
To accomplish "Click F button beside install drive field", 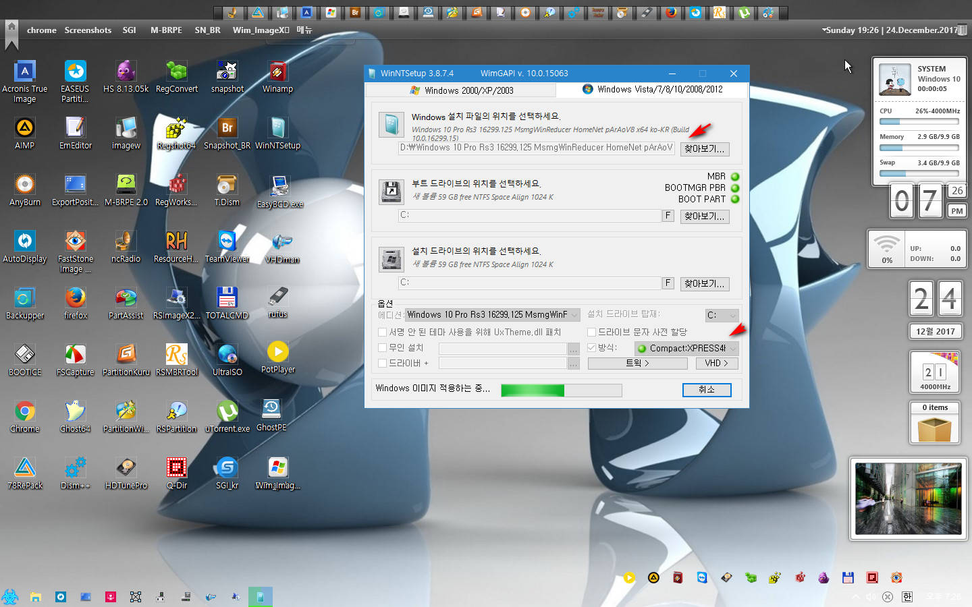I will point(668,283).
